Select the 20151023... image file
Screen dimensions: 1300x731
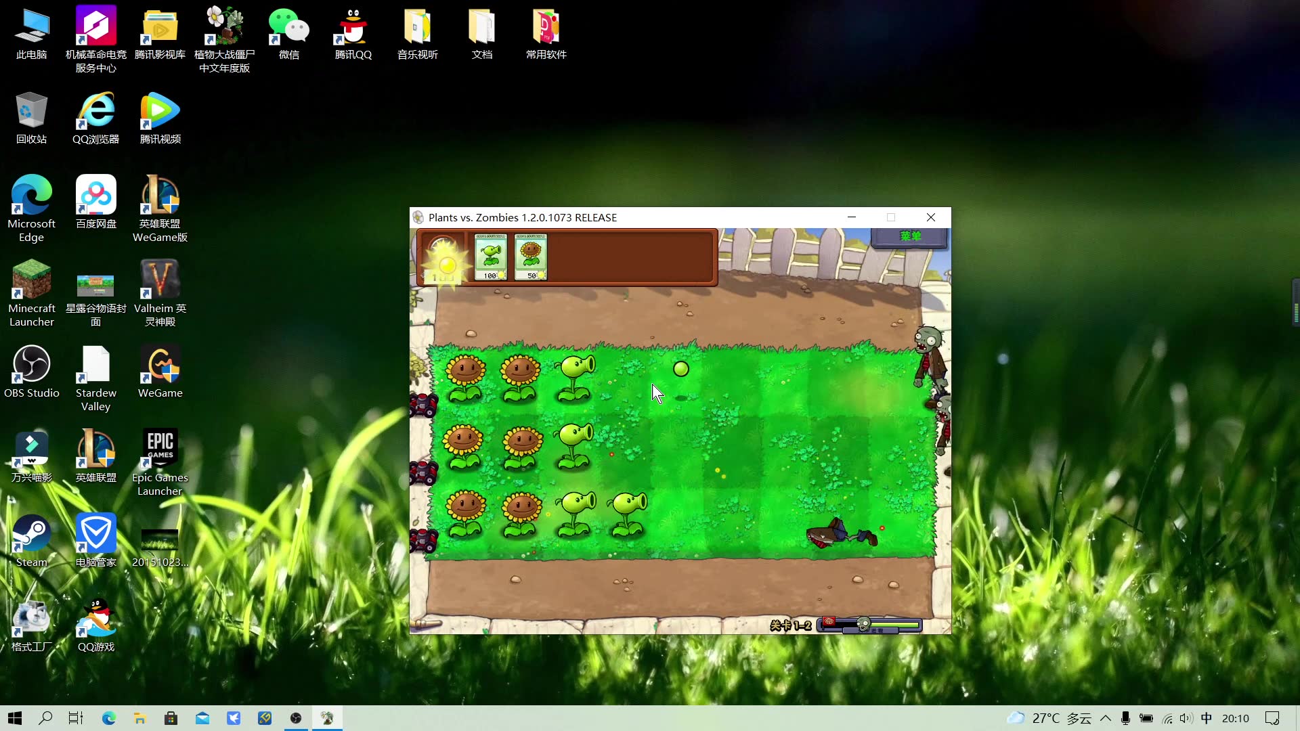pyautogui.click(x=160, y=548)
